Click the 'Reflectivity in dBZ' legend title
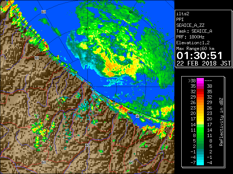 point(221,122)
